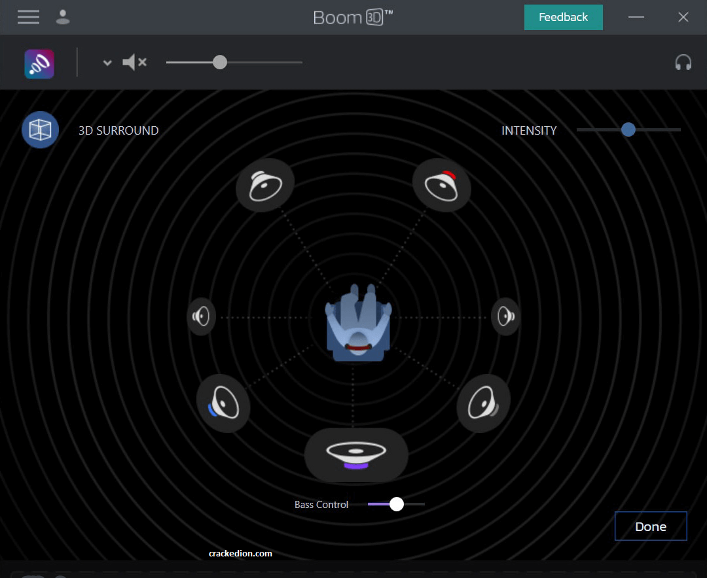This screenshot has width=707, height=578.
Task: Click the Bass Control label
Action: click(x=321, y=505)
